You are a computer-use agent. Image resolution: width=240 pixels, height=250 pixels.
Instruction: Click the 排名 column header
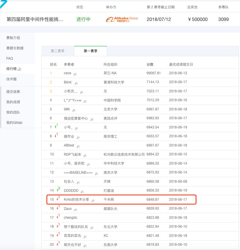point(53,65)
